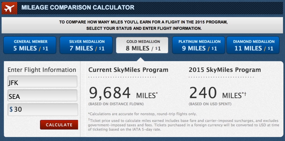Click the Current SkyMiles Program heading
This screenshot has width=285, height=141.
[x=128, y=70]
